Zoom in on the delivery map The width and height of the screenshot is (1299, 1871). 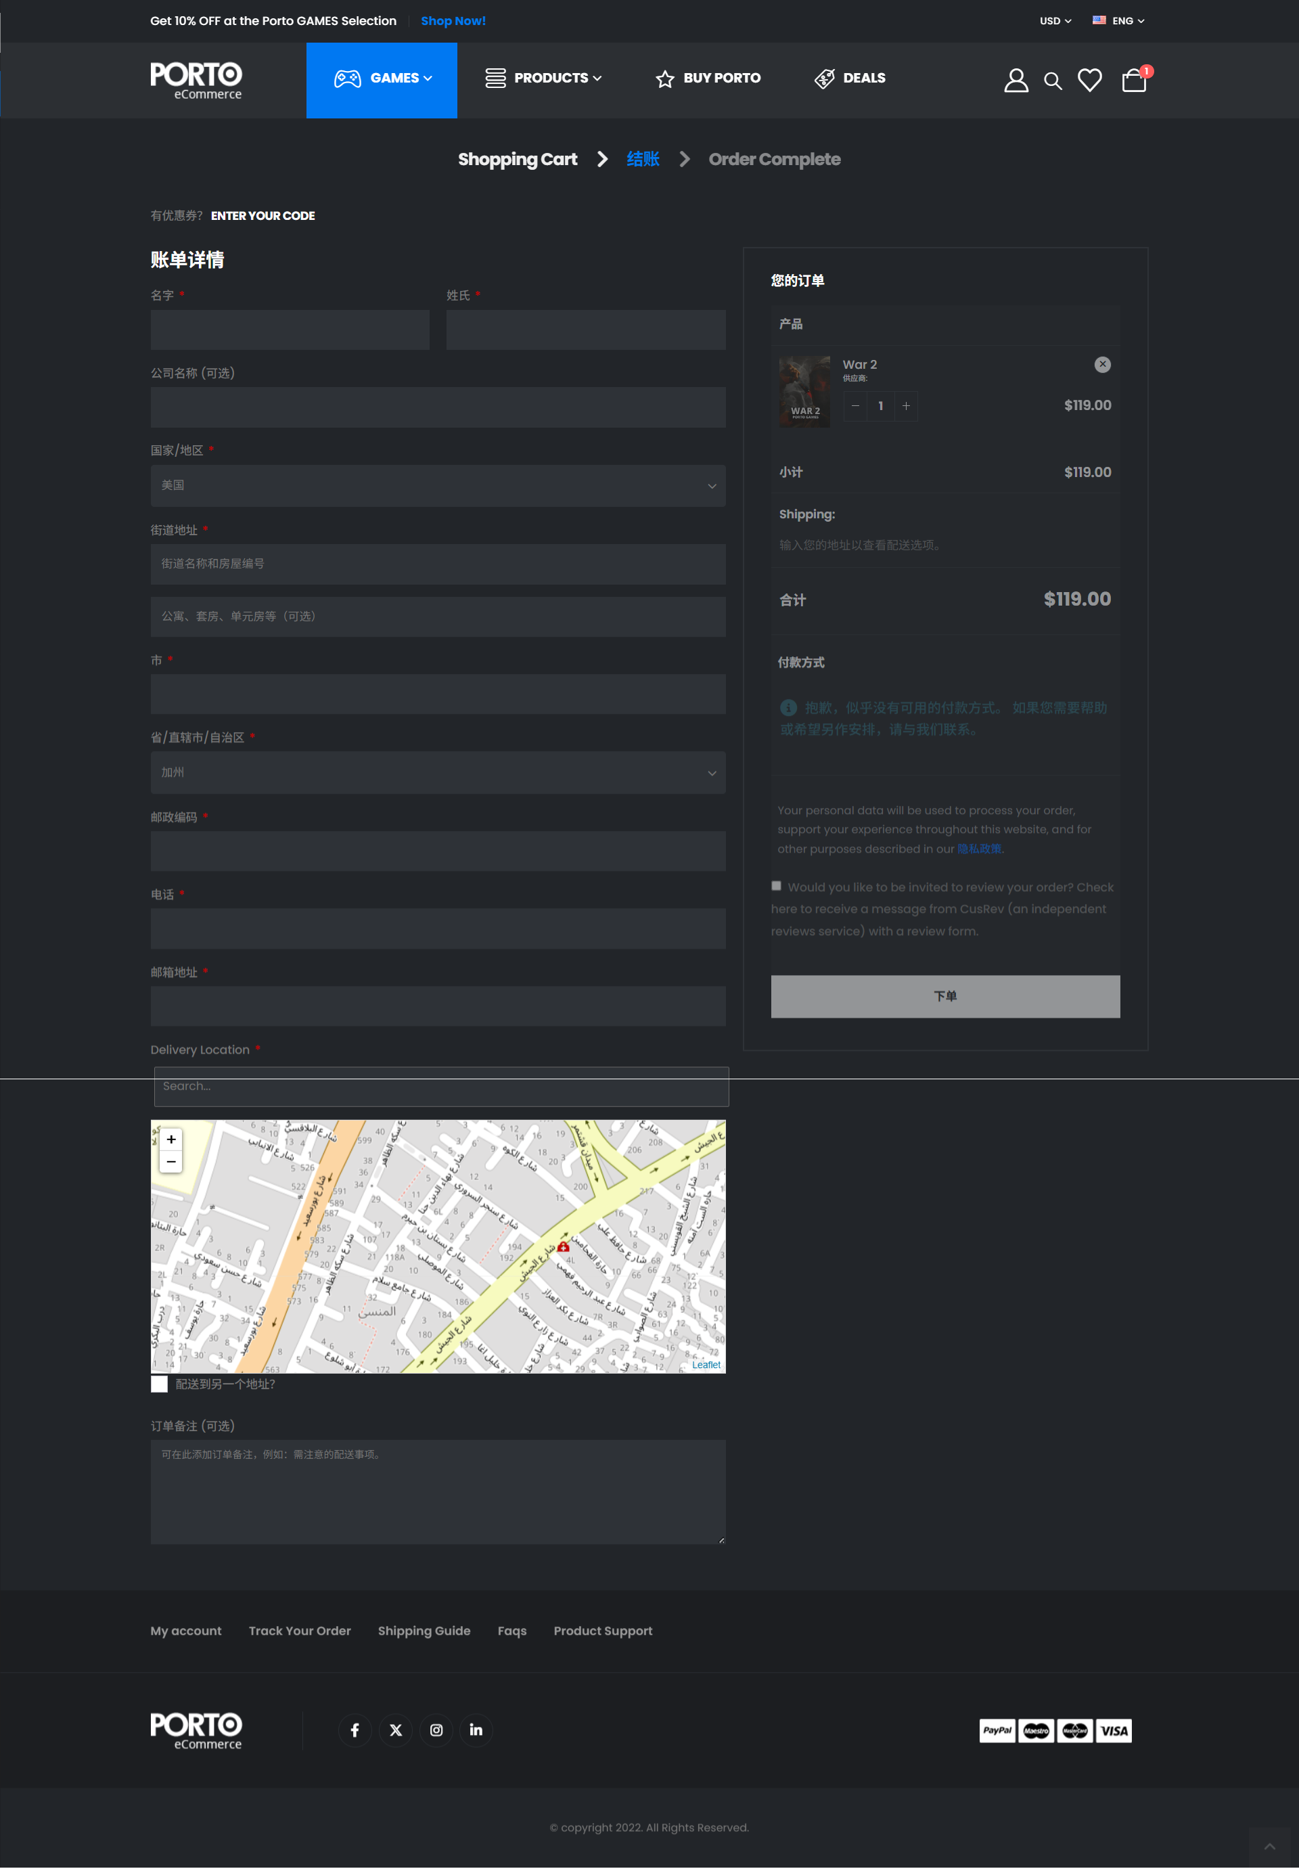click(171, 1140)
